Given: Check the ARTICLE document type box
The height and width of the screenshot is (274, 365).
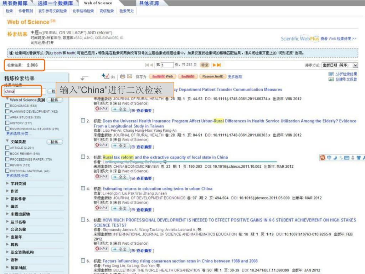Looking at the screenshot, I should 7,148.
